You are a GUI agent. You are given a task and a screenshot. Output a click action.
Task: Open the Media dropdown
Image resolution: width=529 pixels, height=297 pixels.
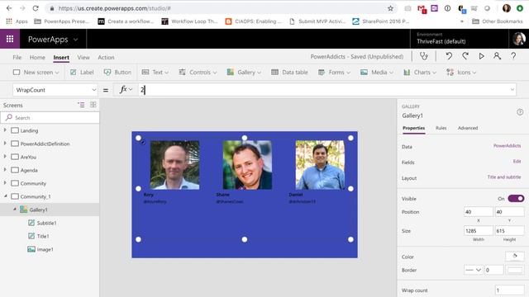377,72
